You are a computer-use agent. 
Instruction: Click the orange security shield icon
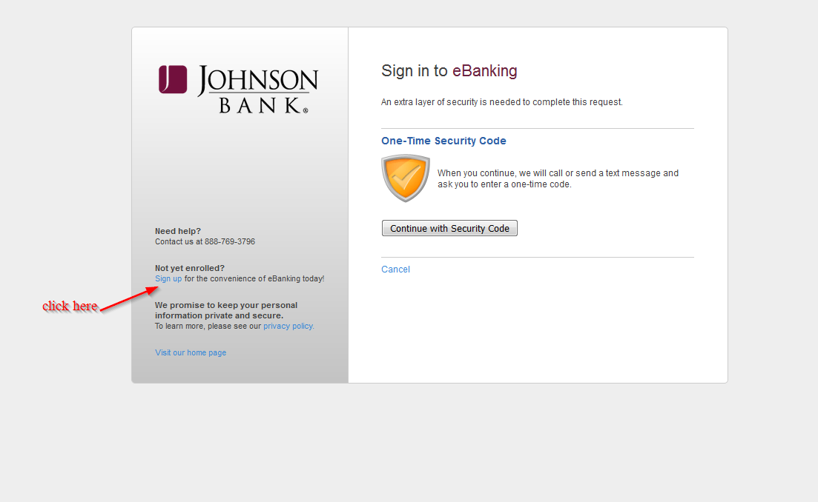[406, 178]
